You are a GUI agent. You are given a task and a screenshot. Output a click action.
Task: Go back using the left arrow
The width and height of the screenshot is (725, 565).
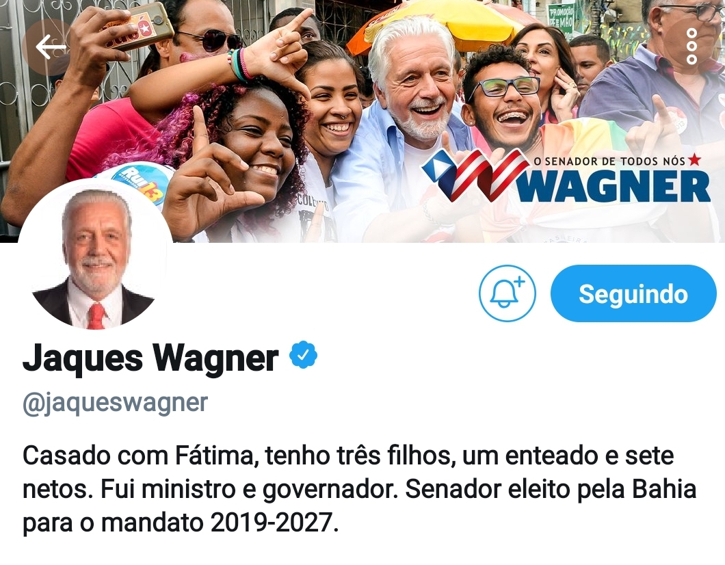51,47
